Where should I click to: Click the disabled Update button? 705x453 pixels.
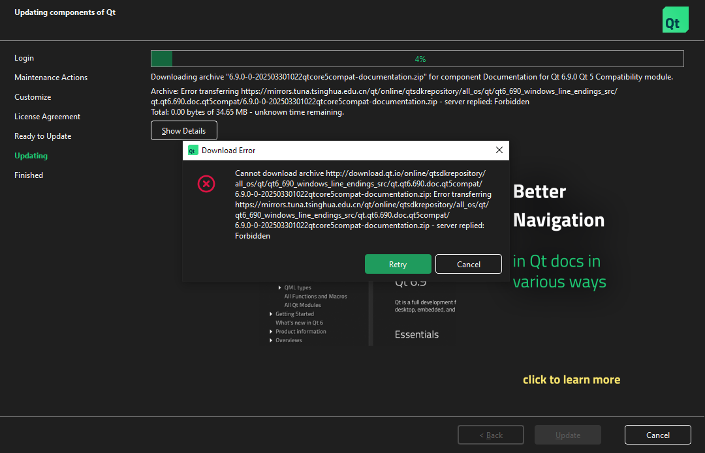pyautogui.click(x=568, y=435)
